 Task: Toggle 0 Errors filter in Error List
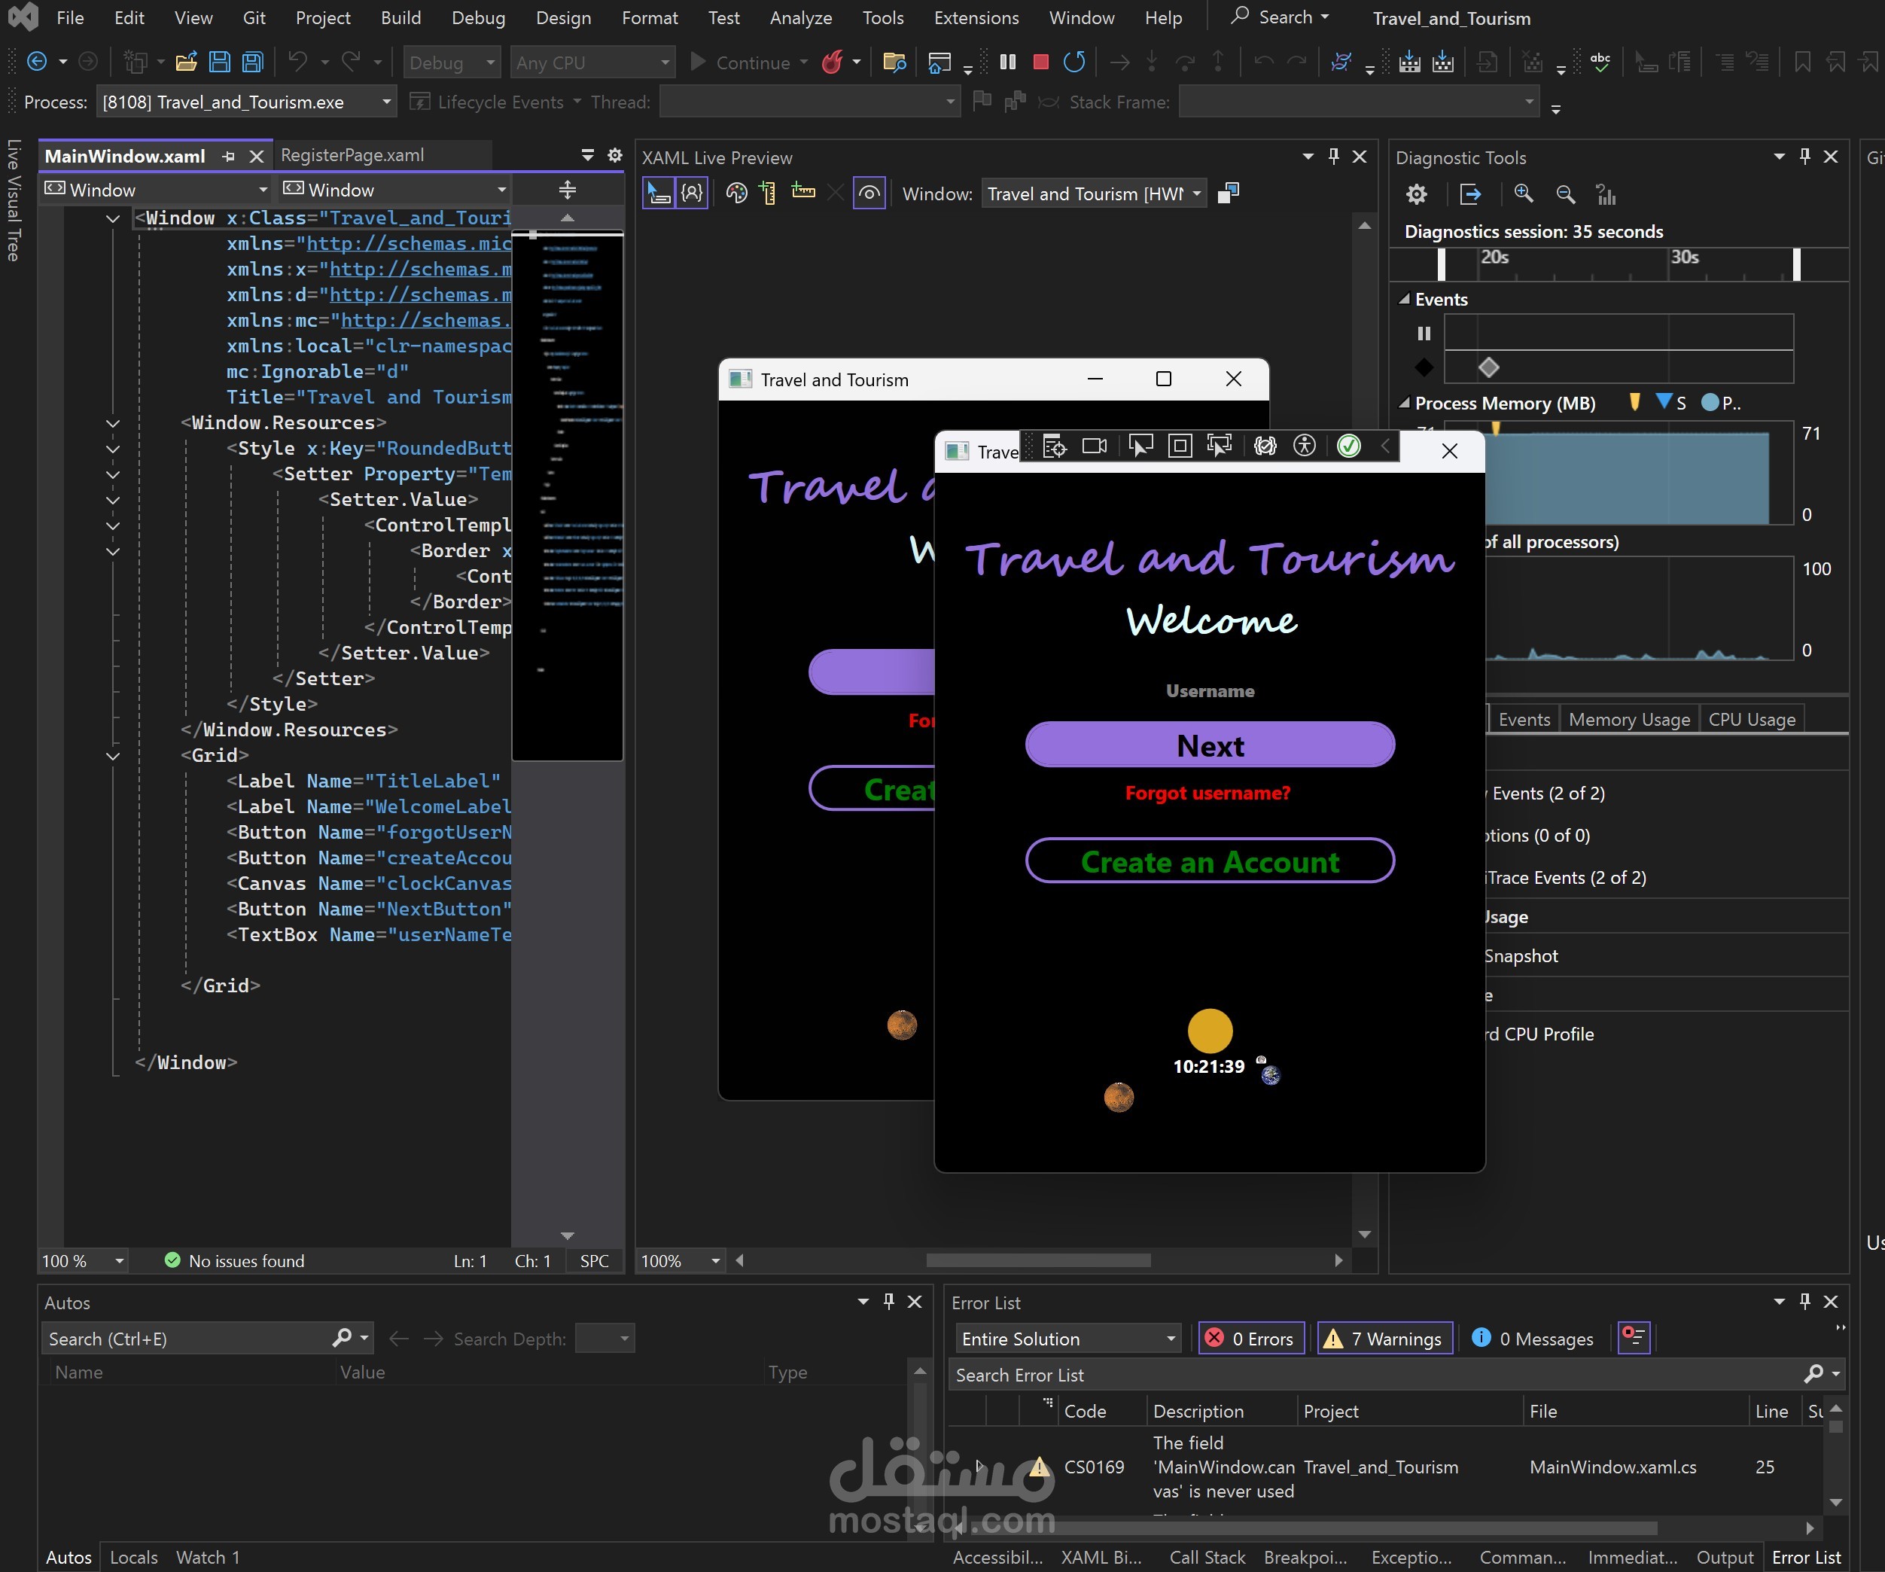(1252, 1339)
